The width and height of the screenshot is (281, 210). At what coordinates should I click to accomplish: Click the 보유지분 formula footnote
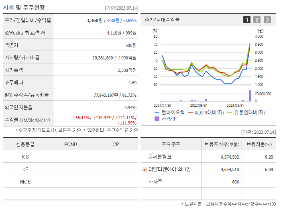(x=228, y=204)
